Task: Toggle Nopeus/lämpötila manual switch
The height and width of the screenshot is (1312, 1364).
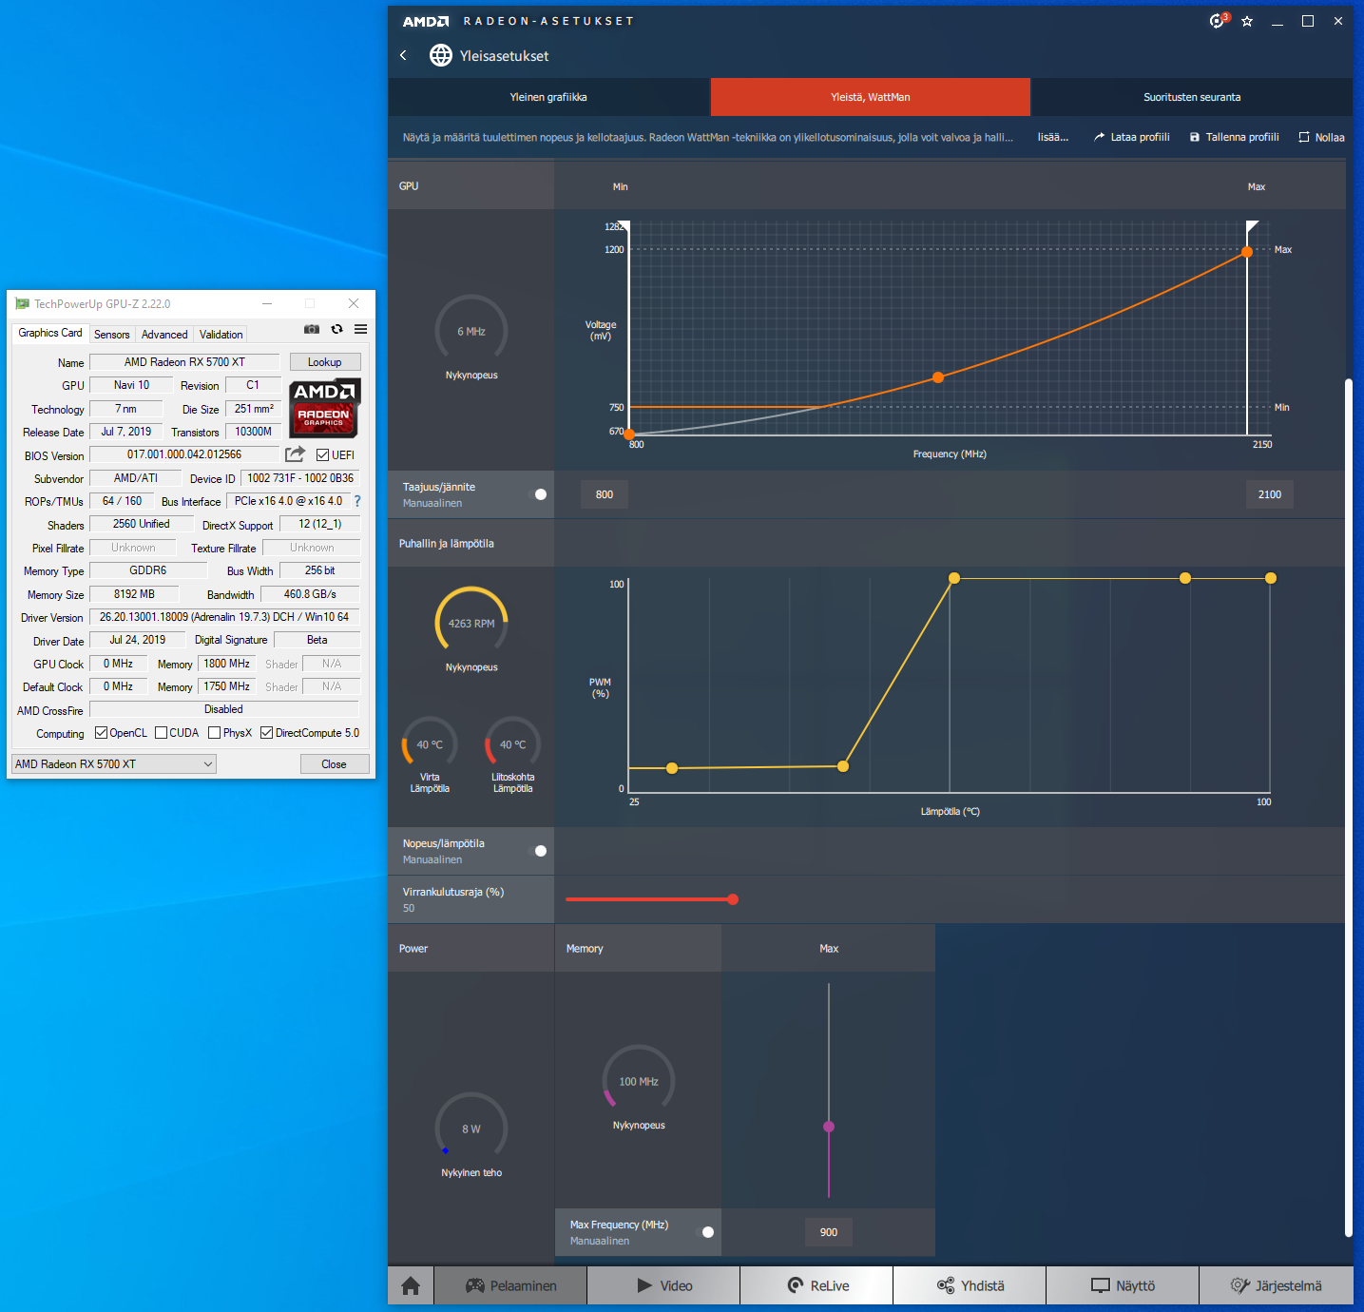Action: [537, 851]
